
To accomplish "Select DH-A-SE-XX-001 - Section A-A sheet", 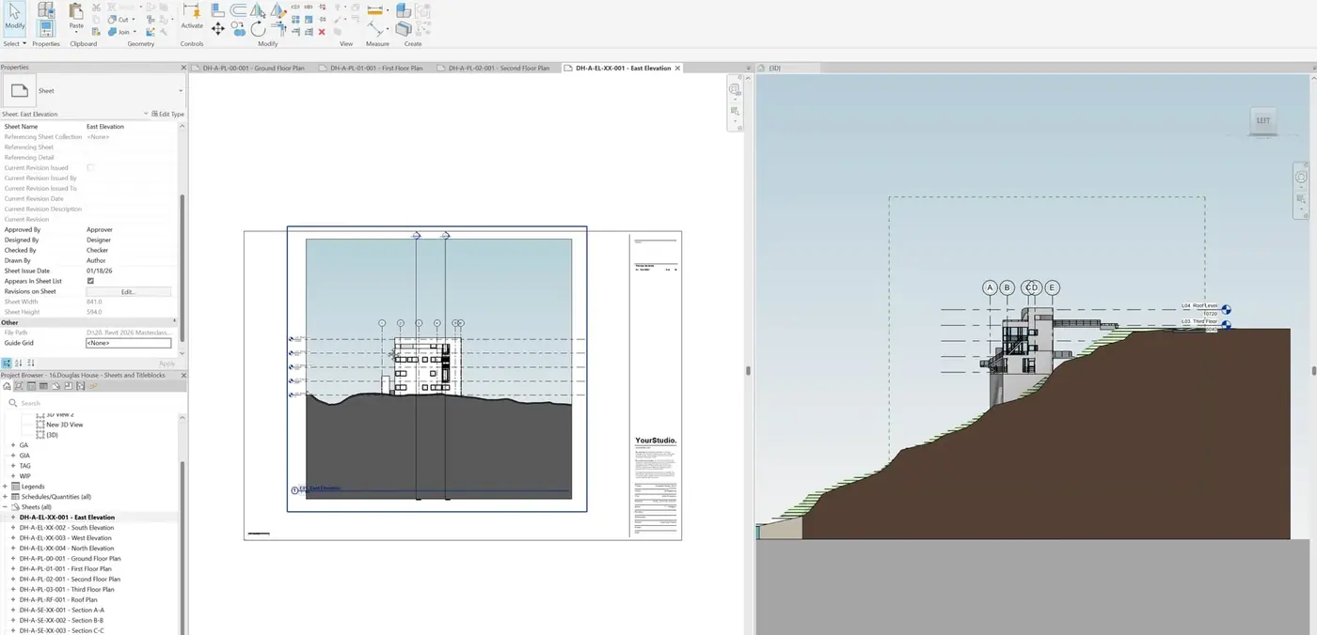I will [x=62, y=610].
